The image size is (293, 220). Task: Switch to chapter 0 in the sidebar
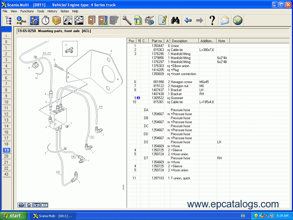pos(6,42)
